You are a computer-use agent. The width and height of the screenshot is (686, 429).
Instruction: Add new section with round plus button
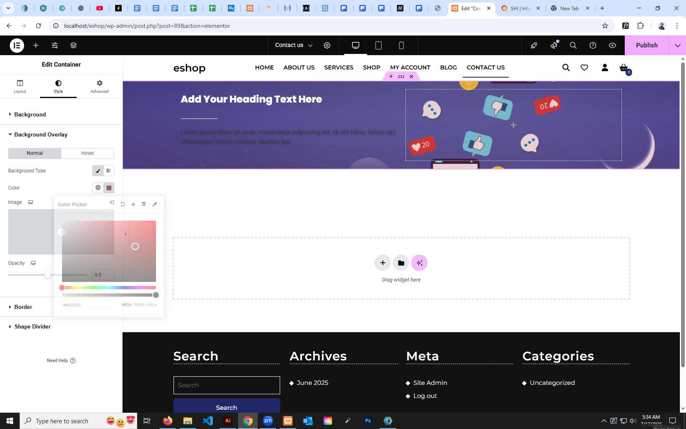[x=383, y=263]
